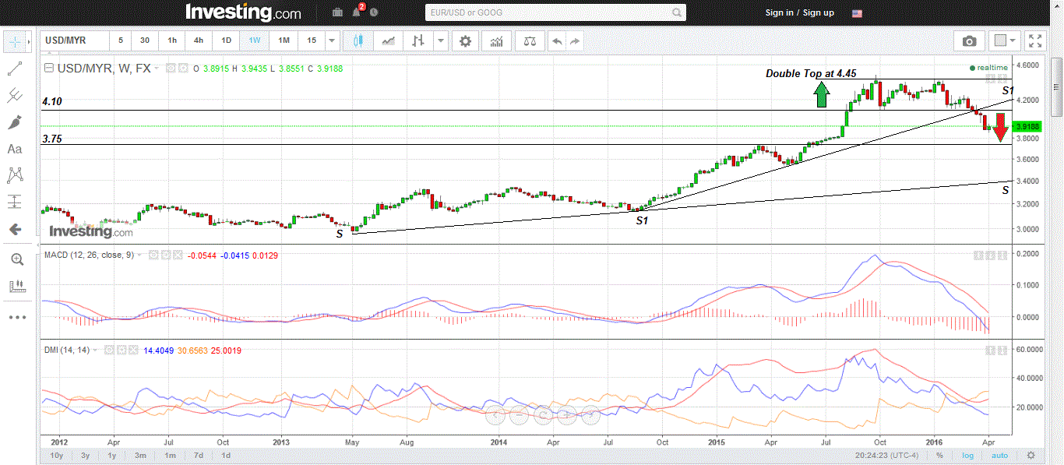Enter fullscreen mode with the expand icon
1064x465 pixels.
click(1035, 41)
